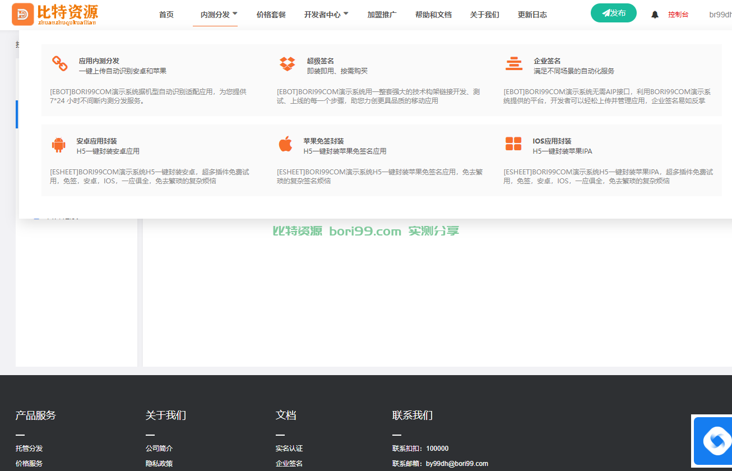This screenshot has height=471, width=732.
Task: Click the Android robot icon
Action: click(x=58, y=145)
